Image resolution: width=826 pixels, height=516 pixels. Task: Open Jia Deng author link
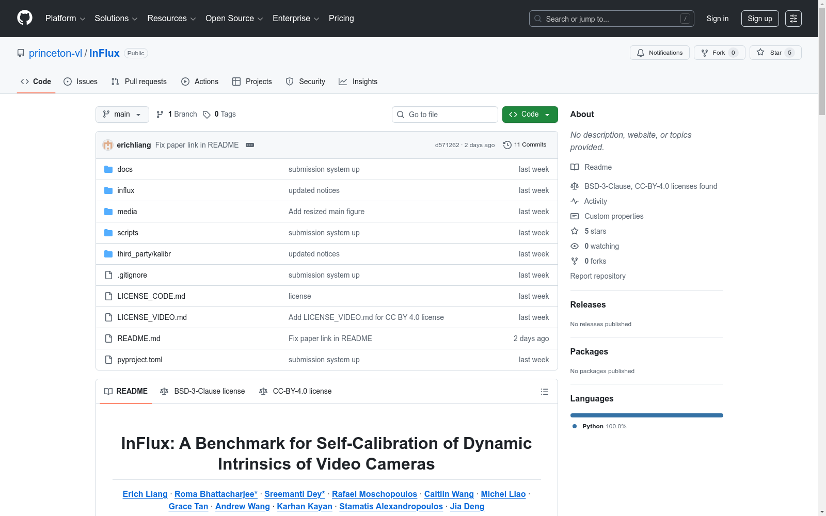[467, 506]
